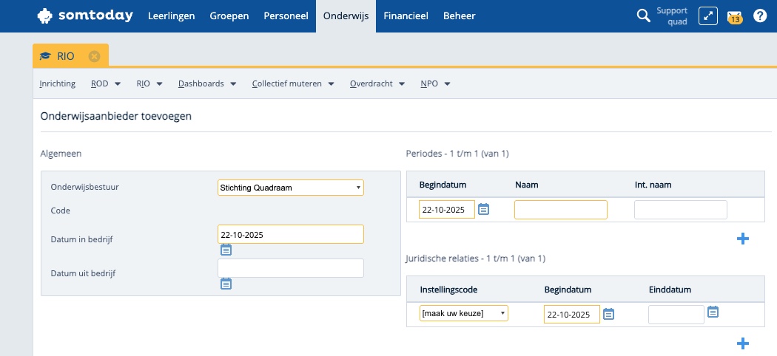
Task: Open the notifications icon showing 13
Action: click(734, 16)
